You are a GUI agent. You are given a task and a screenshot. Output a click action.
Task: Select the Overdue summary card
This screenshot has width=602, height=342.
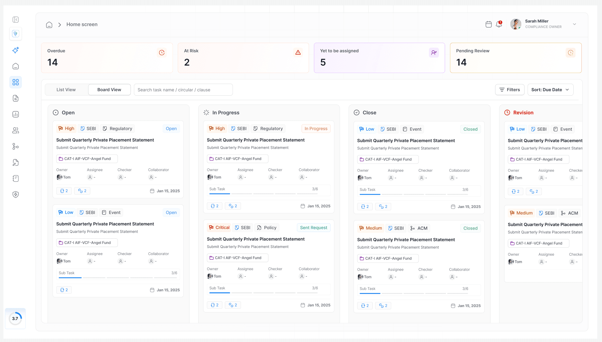tap(107, 58)
